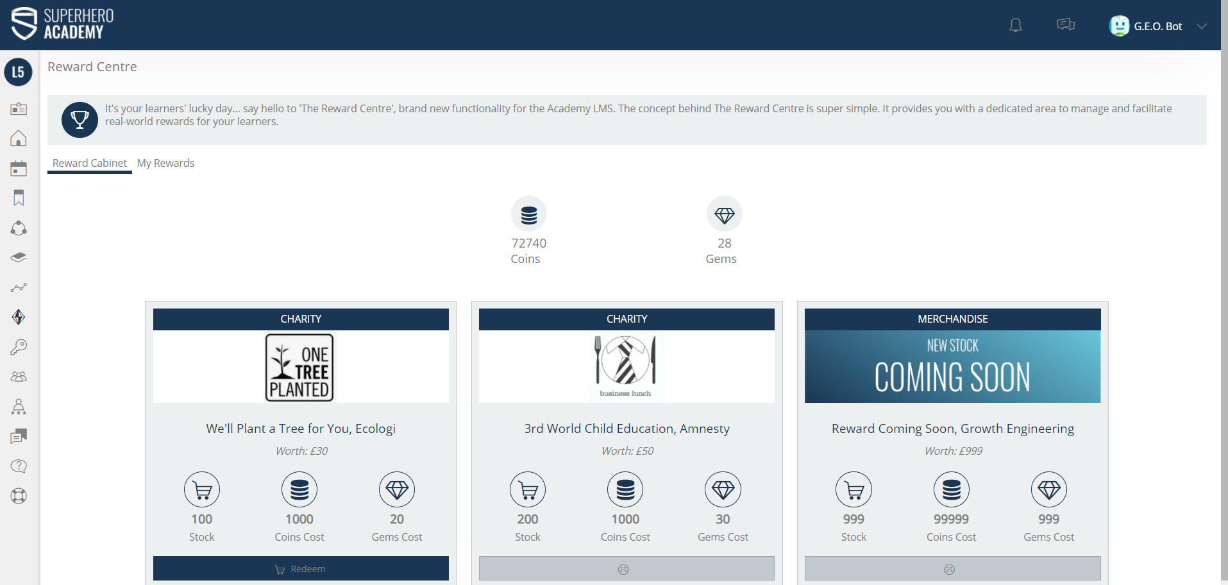The image size is (1228, 585).
Task: Redeem the Plant a Tree reward
Action: tap(301, 569)
